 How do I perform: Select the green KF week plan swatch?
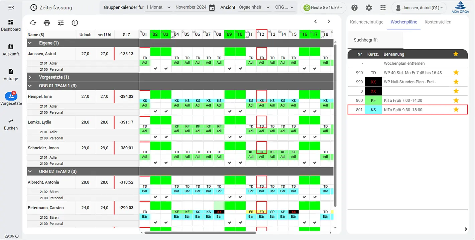click(x=373, y=100)
